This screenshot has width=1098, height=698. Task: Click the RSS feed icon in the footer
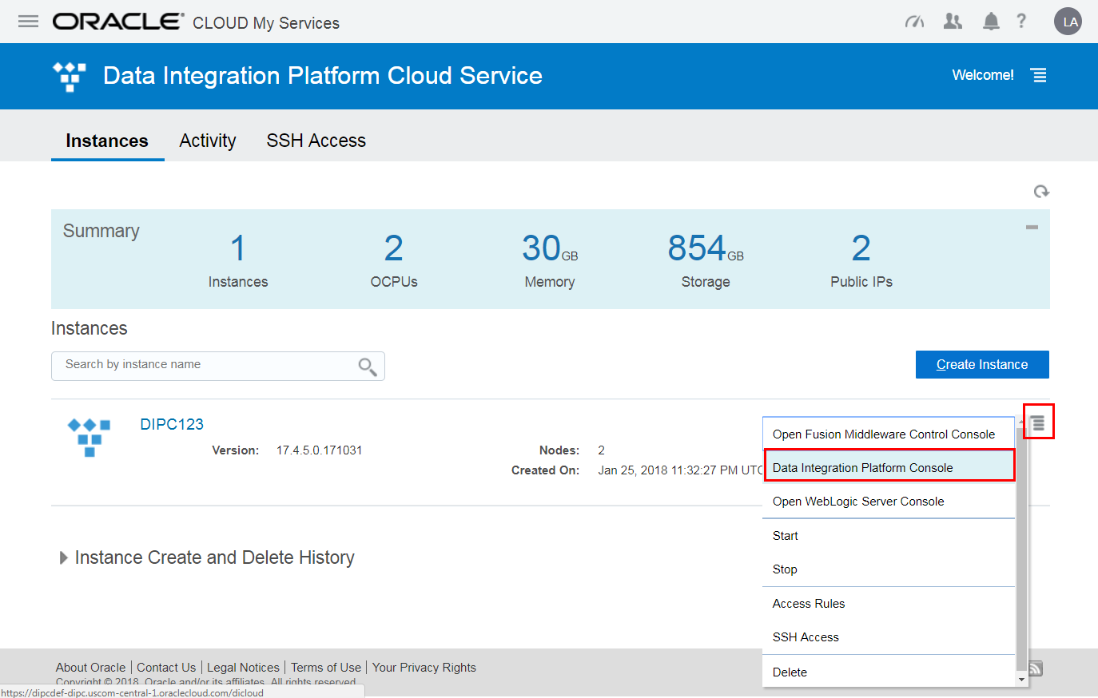[1034, 668]
